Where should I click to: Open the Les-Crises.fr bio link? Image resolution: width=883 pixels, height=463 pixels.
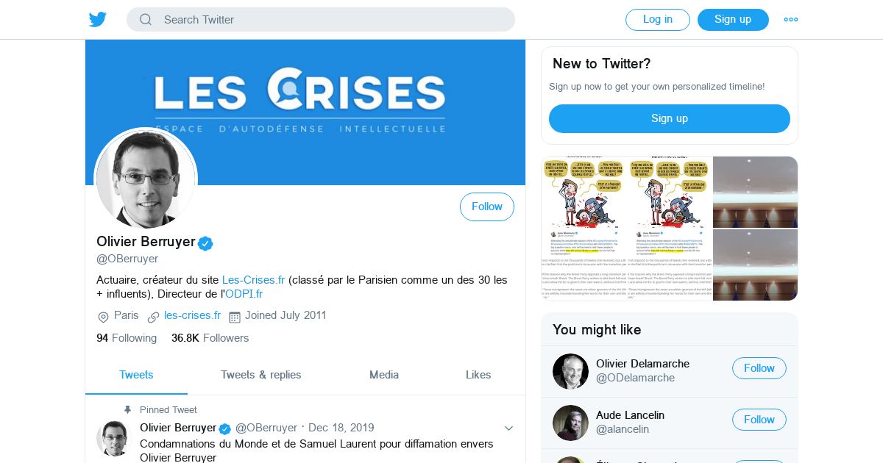pyautogui.click(x=253, y=280)
